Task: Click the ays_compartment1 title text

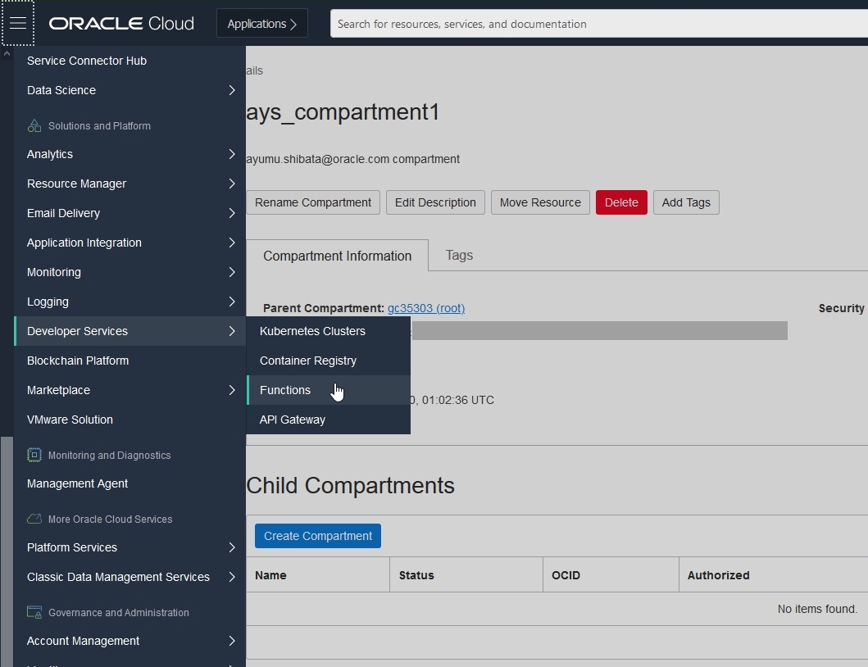Action: pos(343,112)
